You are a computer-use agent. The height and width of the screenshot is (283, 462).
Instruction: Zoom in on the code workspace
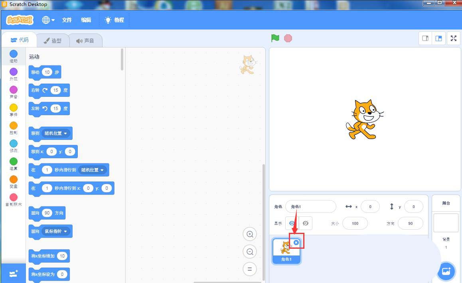(x=250, y=234)
